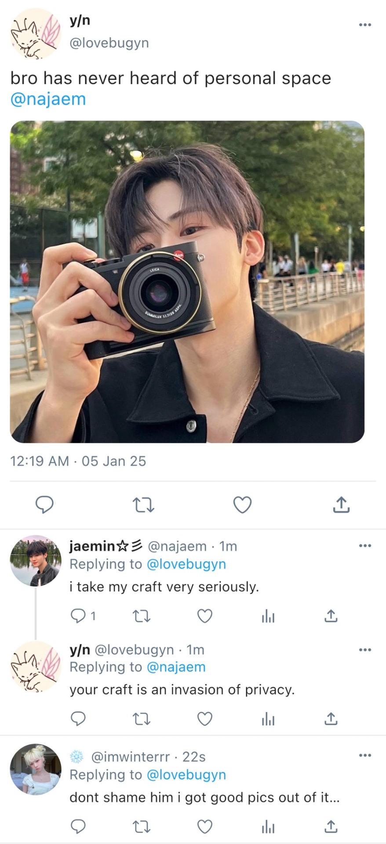Screen dimensions: 386x844
Task: Retweet the main personal space tweet
Action: click(x=143, y=505)
